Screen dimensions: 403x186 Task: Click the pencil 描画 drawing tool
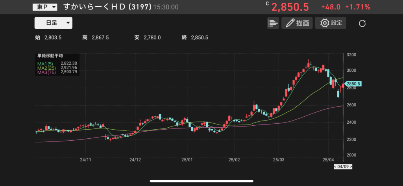[297, 23]
